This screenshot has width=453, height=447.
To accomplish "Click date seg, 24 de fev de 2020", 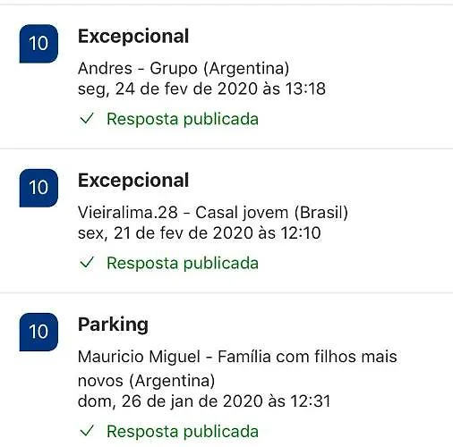I will (167, 89).
